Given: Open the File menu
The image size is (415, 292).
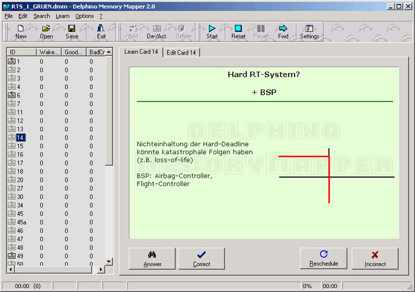Looking at the screenshot, I should click(8, 16).
